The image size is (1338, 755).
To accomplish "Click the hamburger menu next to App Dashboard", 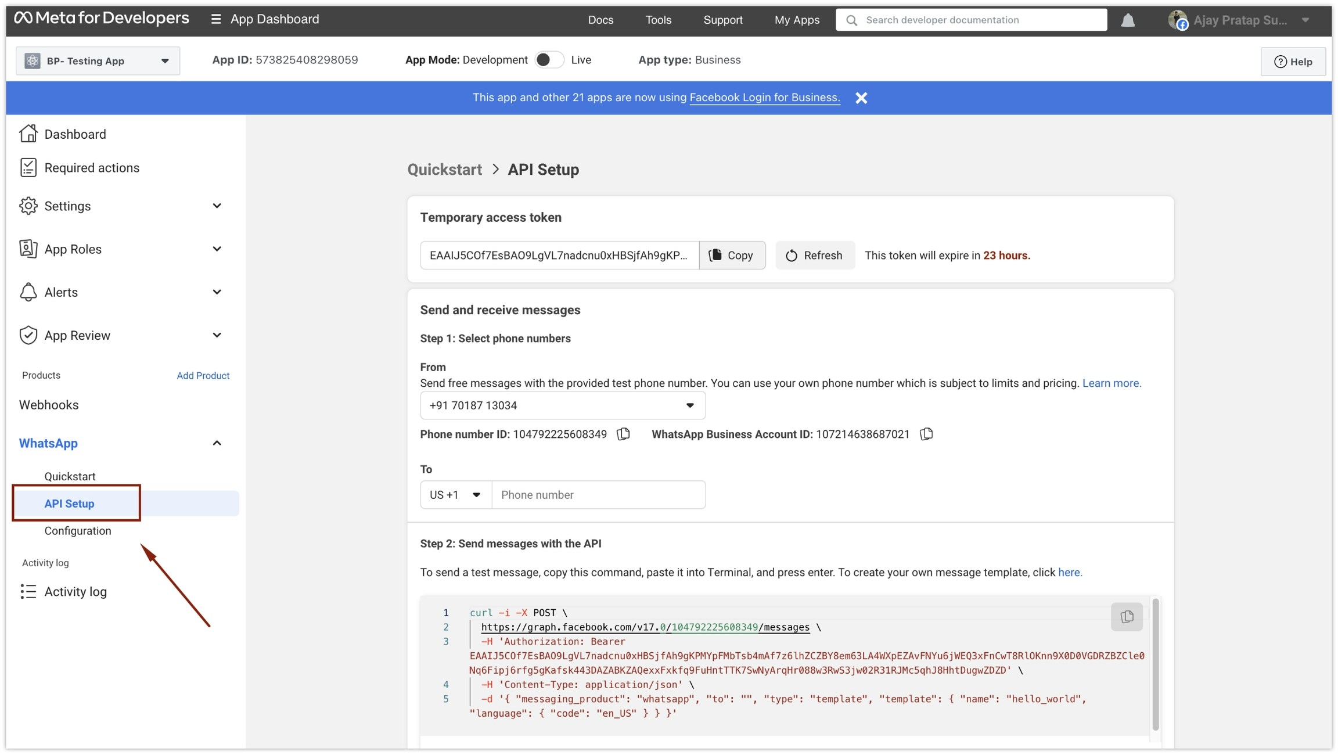I will click(x=215, y=18).
